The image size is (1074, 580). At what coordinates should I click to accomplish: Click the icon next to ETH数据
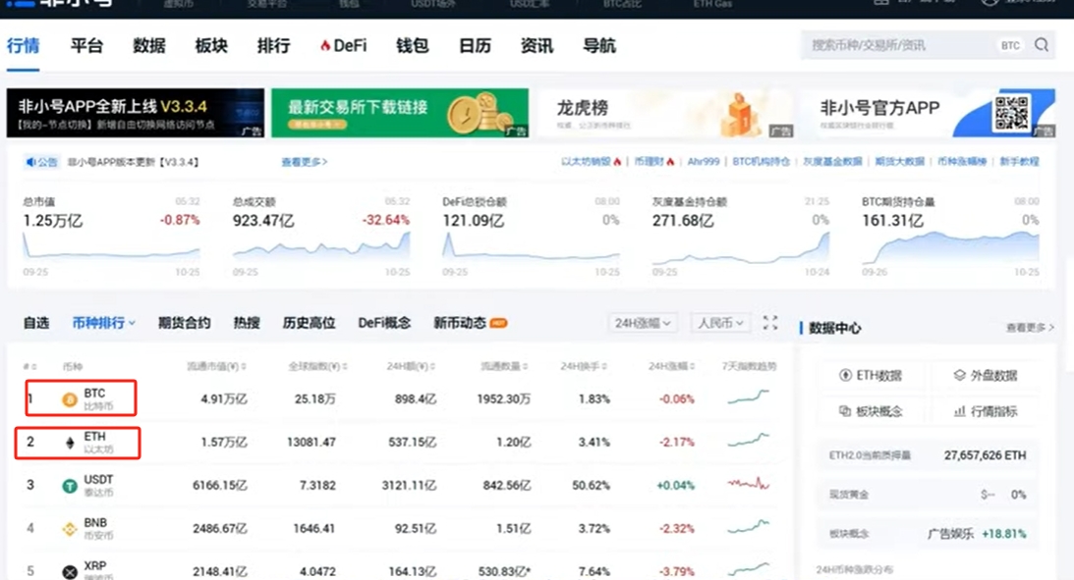pos(845,375)
